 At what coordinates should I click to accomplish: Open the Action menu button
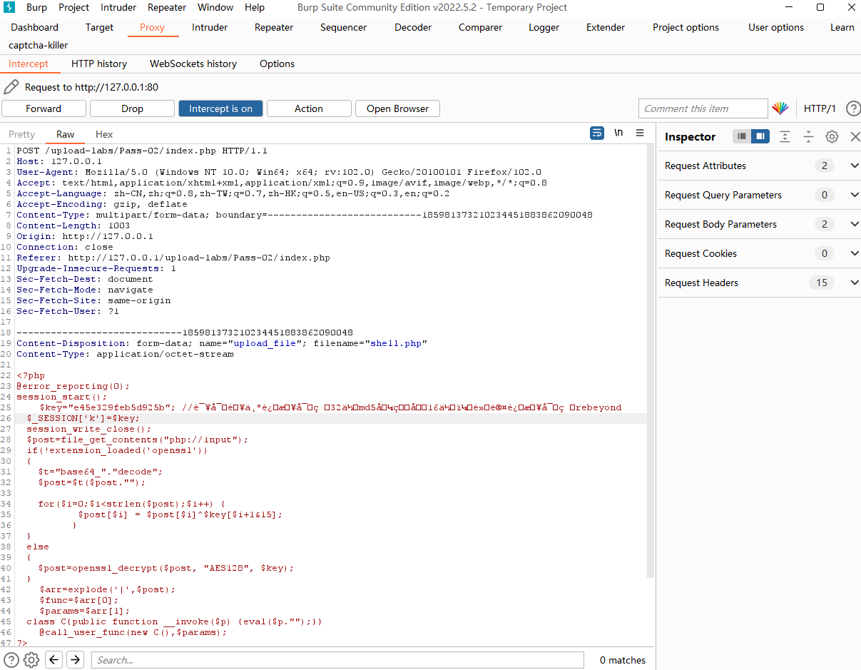[309, 108]
